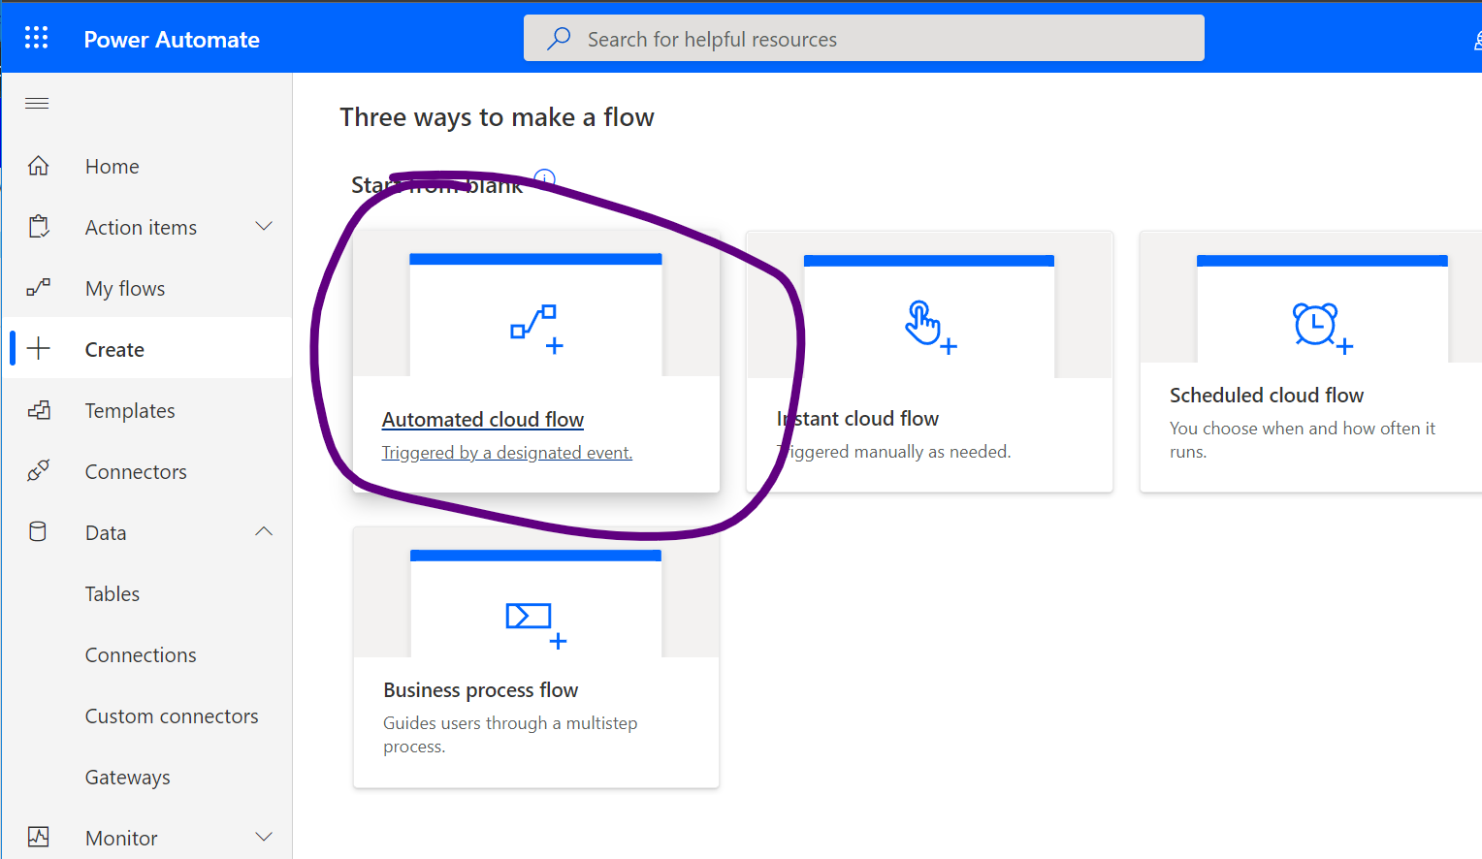Select the Home house icon
The image size is (1482, 859).
[39, 166]
